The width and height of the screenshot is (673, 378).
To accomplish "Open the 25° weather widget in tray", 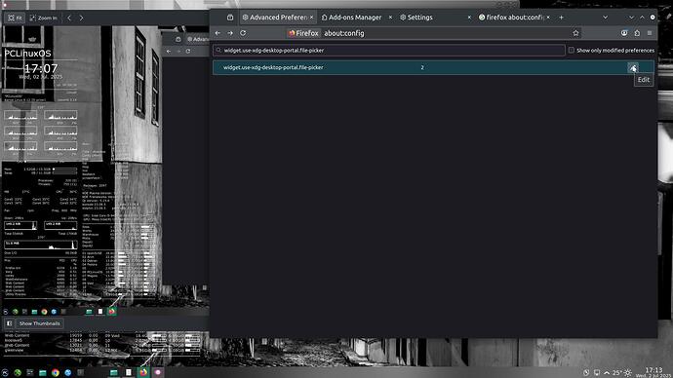I will click(x=622, y=373).
